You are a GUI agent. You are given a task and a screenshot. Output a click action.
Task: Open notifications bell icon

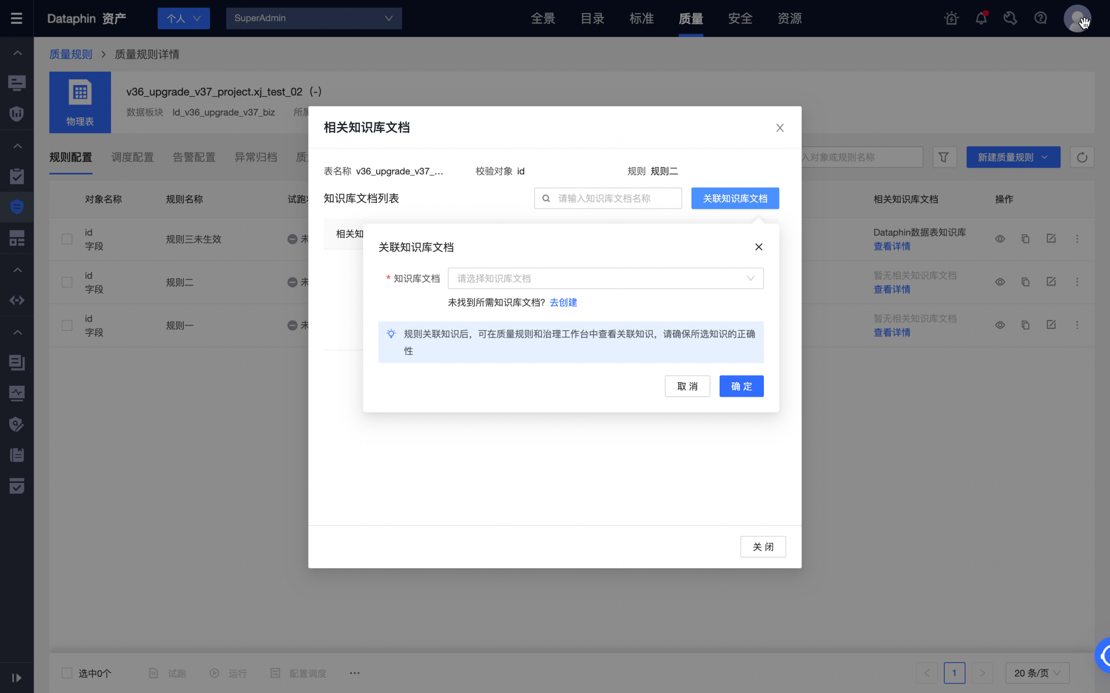click(981, 18)
